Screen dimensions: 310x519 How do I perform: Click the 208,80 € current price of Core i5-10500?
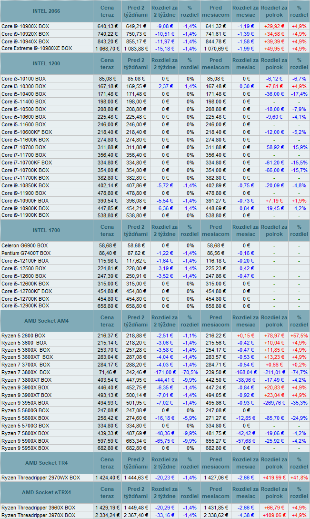click(107, 109)
